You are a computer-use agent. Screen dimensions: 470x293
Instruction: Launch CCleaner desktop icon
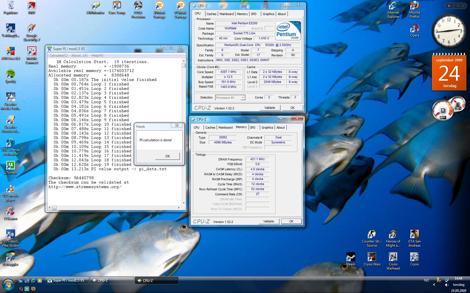(x=11, y=213)
